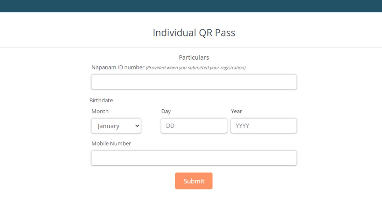Click the Year field with YYYY placeholder
The width and height of the screenshot is (382, 199).
pyautogui.click(x=264, y=125)
